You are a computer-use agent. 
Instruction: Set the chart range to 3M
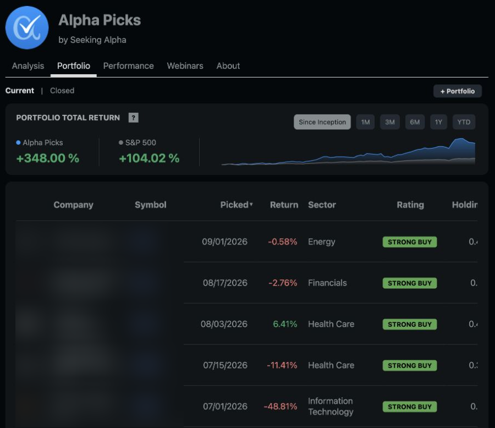pyautogui.click(x=390, y=122)
